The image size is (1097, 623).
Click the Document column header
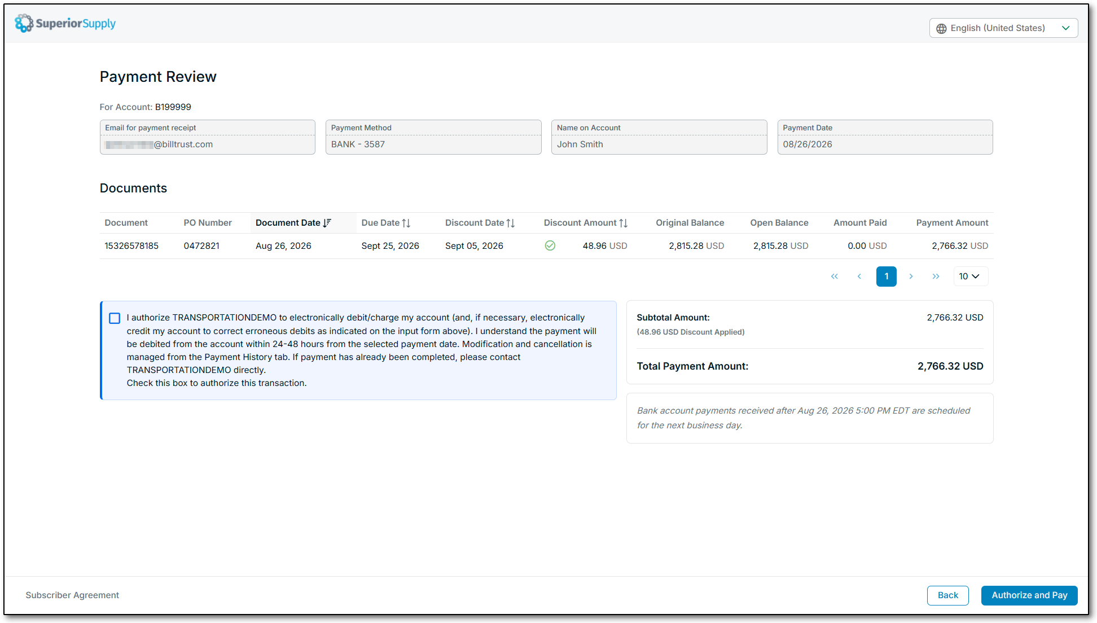pos(126,223)
